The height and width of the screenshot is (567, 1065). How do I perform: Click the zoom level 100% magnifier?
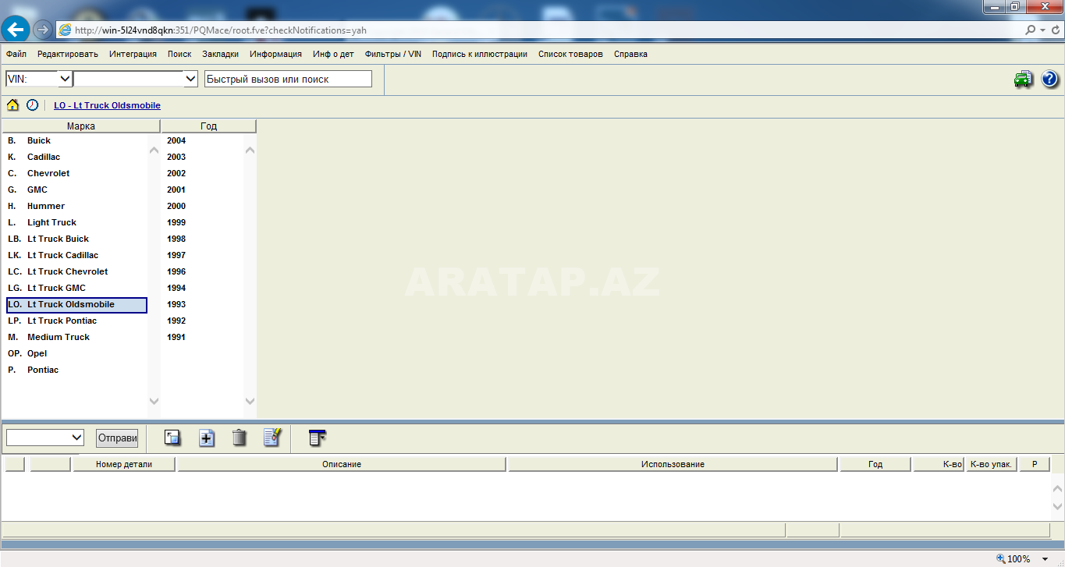[1001, 558]
